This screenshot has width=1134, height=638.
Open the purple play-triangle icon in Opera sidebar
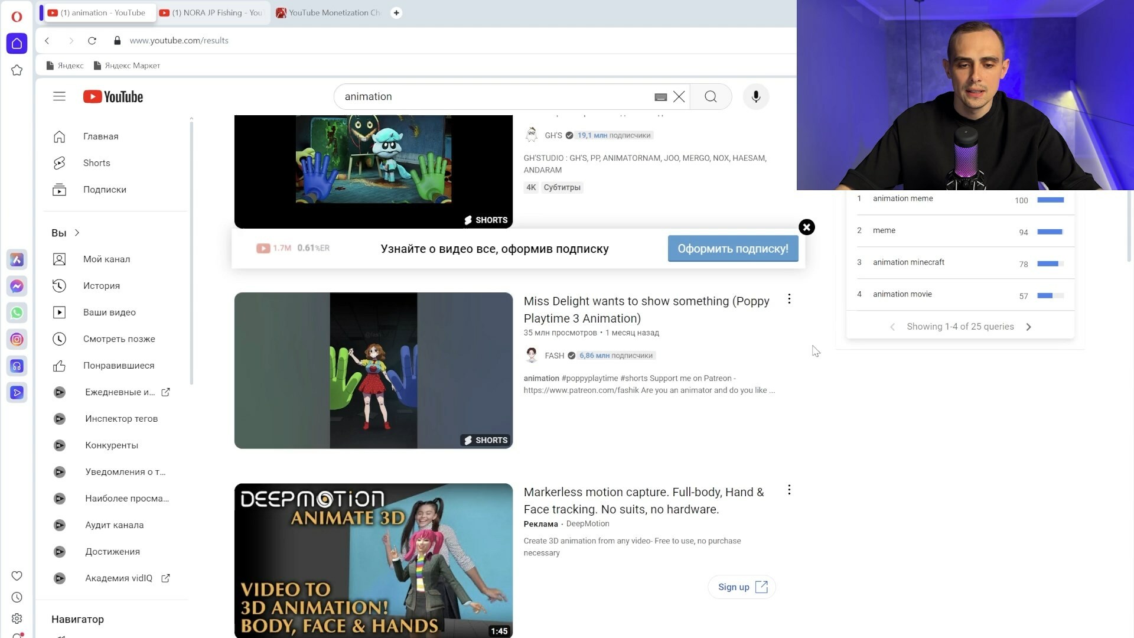coord(17,393)
